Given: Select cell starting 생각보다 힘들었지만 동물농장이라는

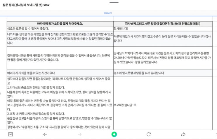Looking at the screenshot, I should point(60,103).
